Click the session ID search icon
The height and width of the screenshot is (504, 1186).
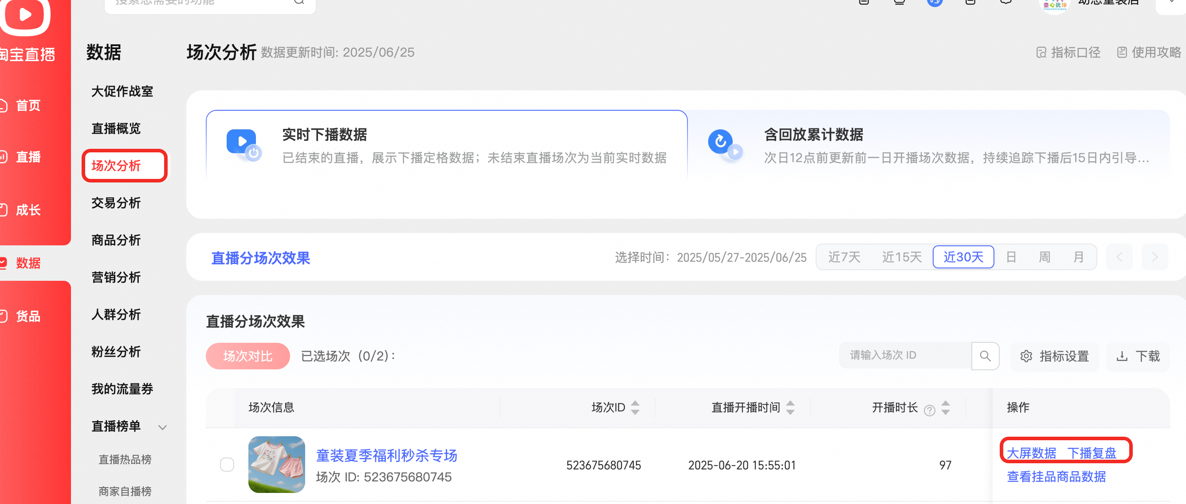pyautogui.click(x=985, y=356)
